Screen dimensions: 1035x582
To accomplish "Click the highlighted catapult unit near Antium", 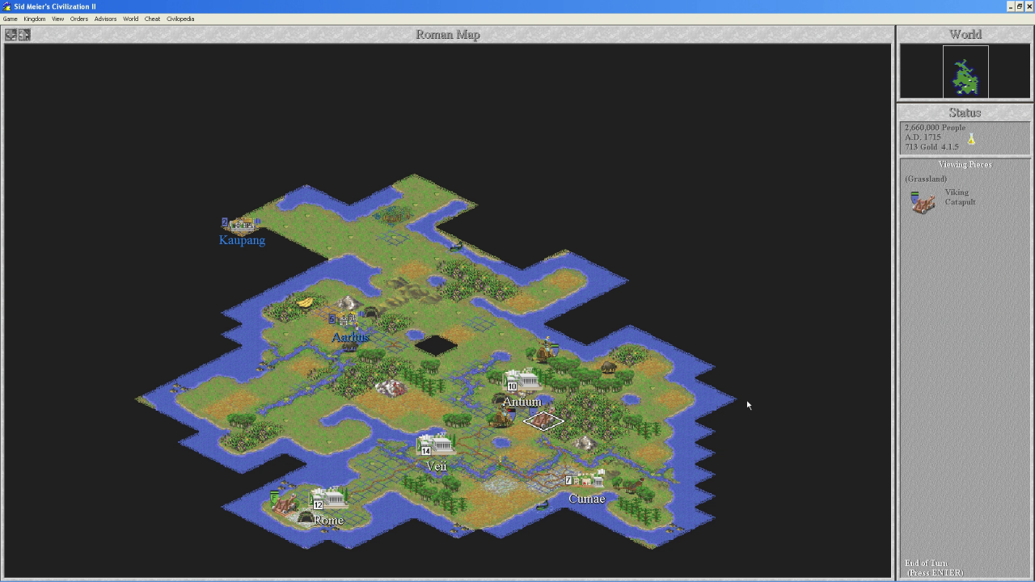I will (x=543, y=420).
